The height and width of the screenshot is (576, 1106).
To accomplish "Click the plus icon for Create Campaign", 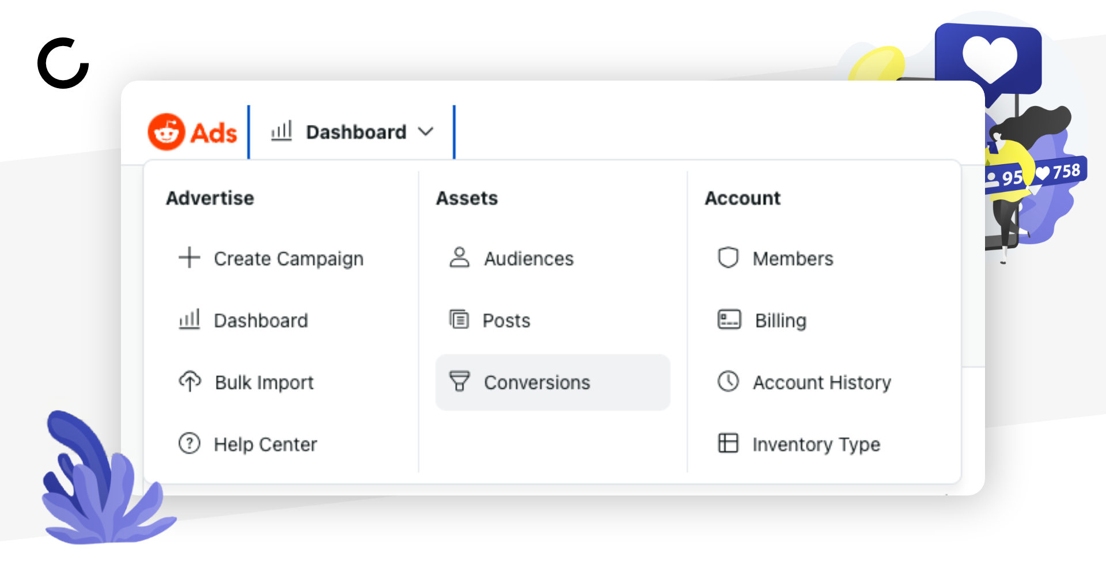I will click(189, 257).
